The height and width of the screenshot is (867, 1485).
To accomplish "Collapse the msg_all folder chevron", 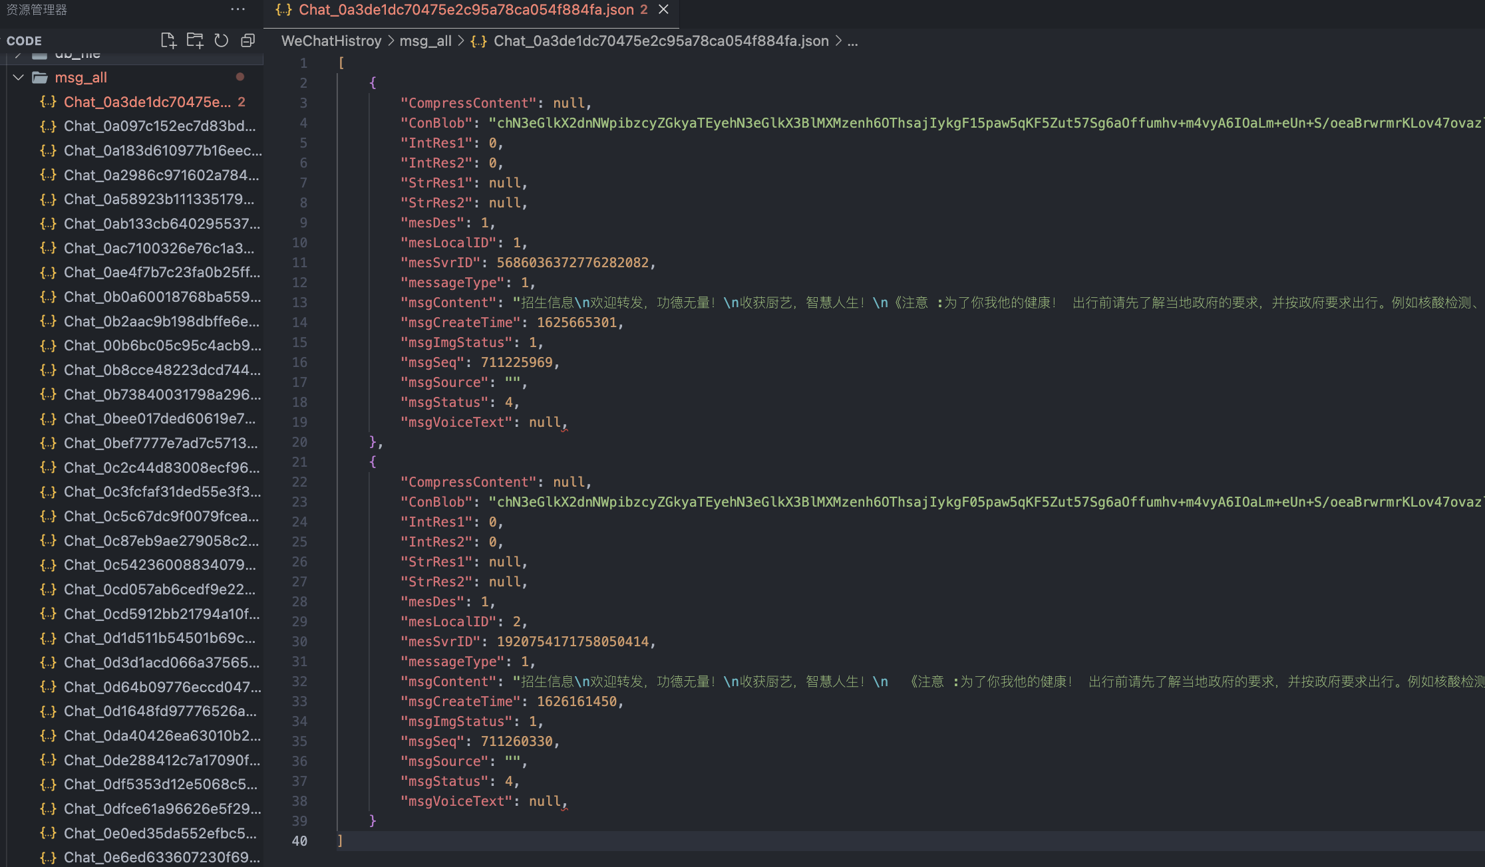I will click(19, 78).
